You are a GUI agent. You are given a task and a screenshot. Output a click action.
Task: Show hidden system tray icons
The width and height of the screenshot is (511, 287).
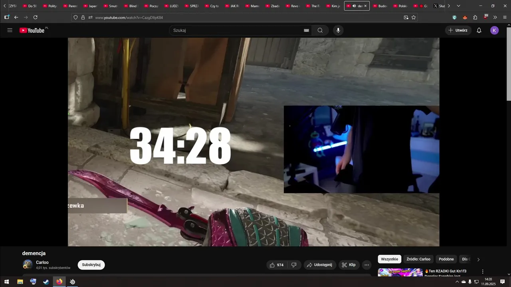(457, 282)
